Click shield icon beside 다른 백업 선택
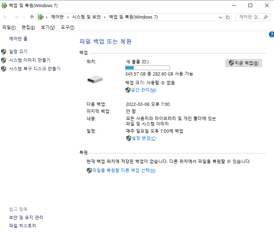 pyautogui.click(x=89, y=171)
